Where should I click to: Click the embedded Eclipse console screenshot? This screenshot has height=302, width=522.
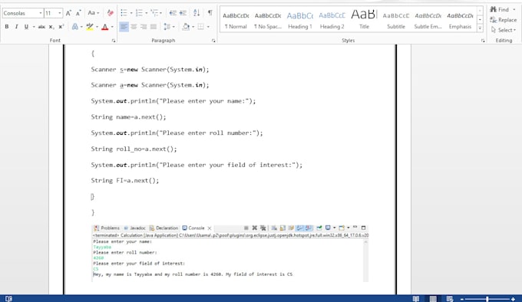230,253
